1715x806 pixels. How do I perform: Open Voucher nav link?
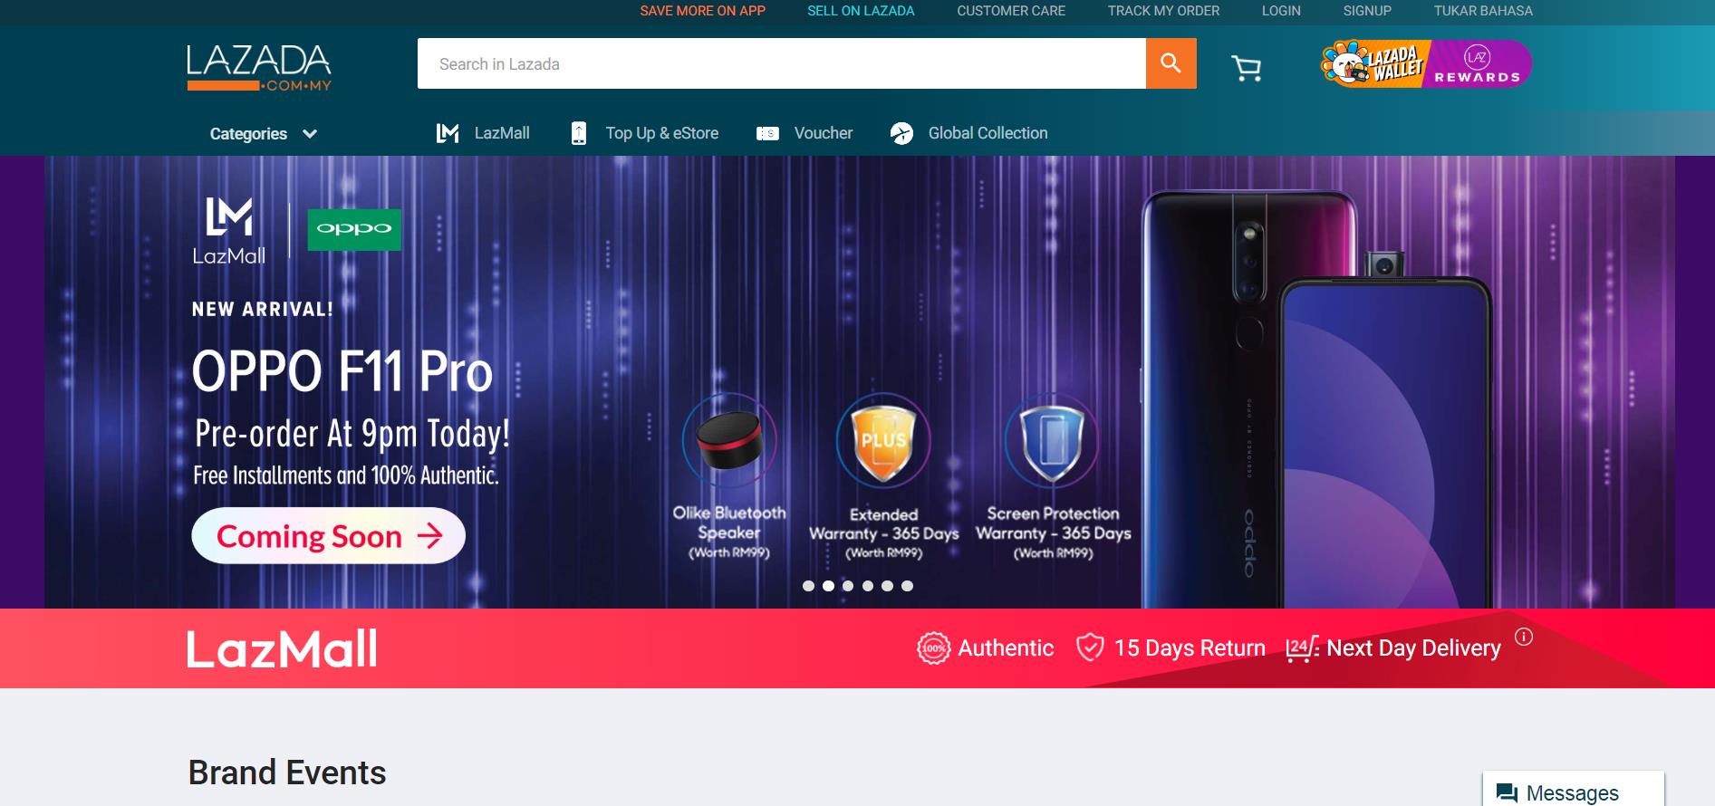[824, 133]
